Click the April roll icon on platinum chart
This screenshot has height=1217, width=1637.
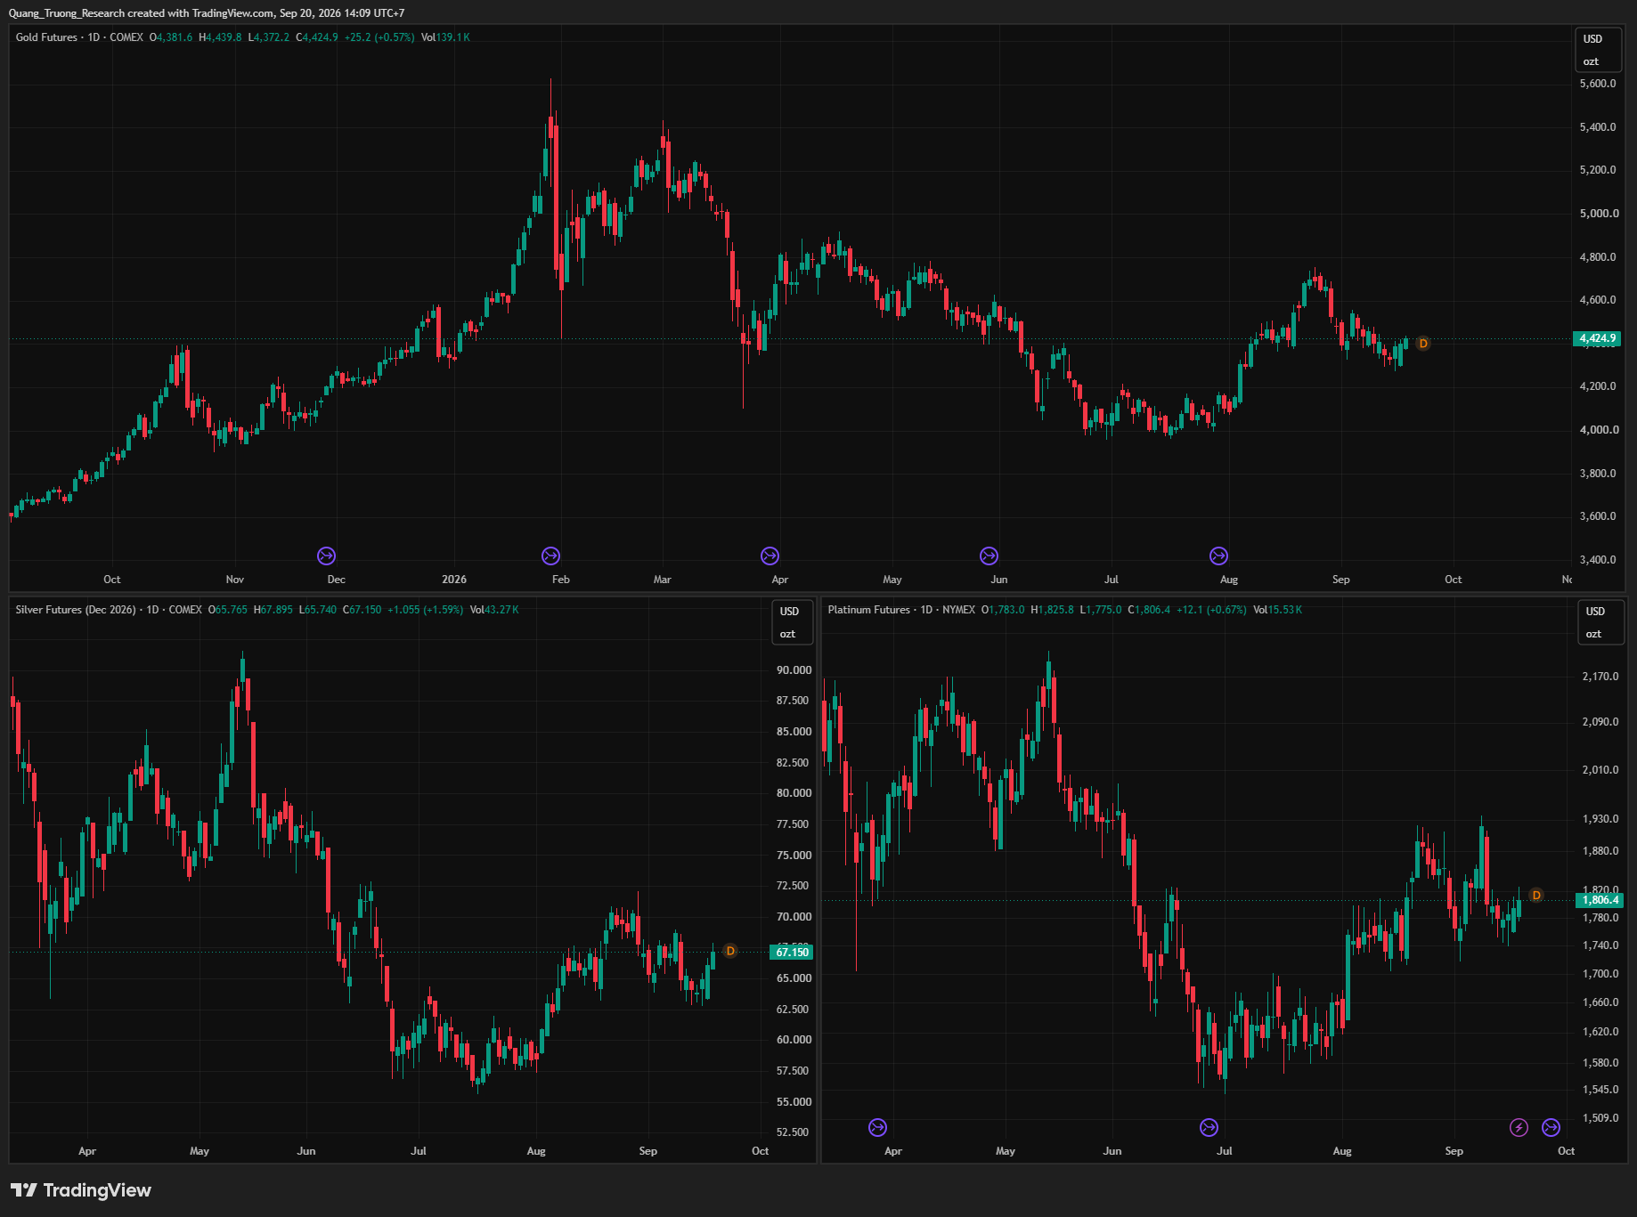(x=877, y=1128)
